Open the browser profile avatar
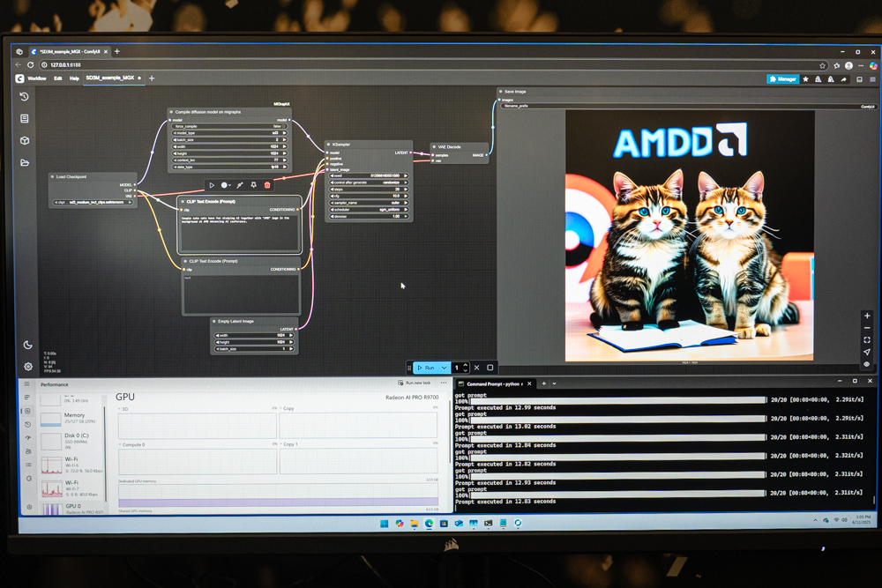Screen dimensions: 882x588 [848, 66]
